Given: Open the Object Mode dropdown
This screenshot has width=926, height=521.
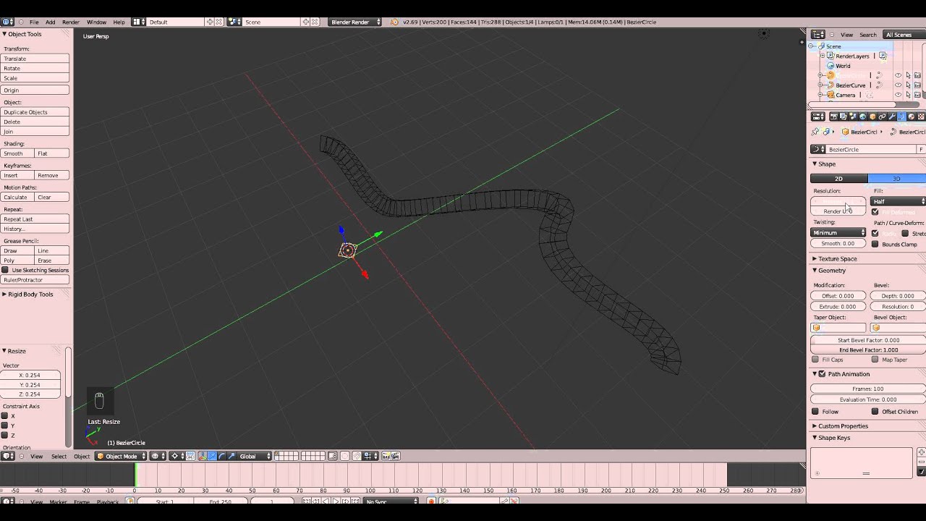Looking at the screenshot, I should click(121, 456).
